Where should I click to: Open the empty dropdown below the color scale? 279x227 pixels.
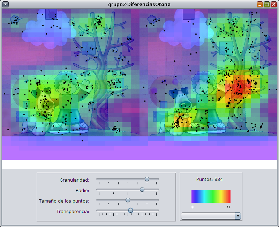point(211,216)
